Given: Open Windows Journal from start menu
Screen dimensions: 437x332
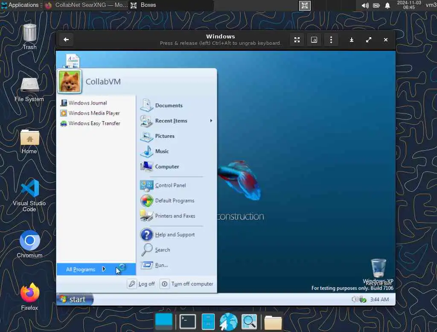Looking at the screenshot, I should click(84, 103).
